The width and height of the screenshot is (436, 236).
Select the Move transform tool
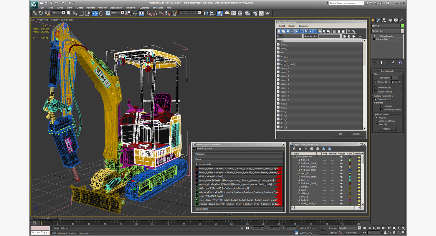[95, 13]
